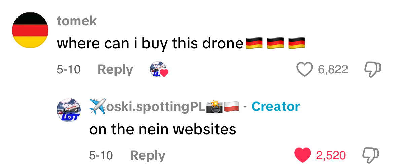This screenshot has height=167, width=397.
Task: Unlike the creator's reply via the red heart
Action: point(303,155)
